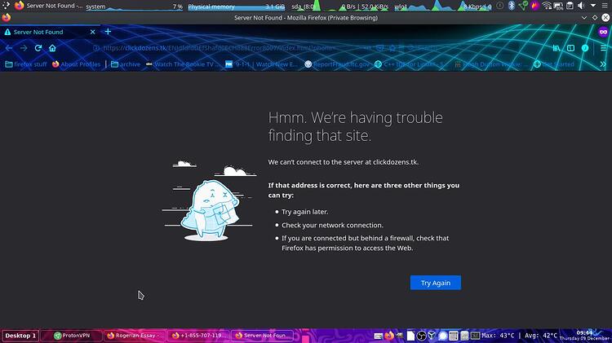Open the Firefox account icon
The image size is (612, 343).
tap(585, 48)
